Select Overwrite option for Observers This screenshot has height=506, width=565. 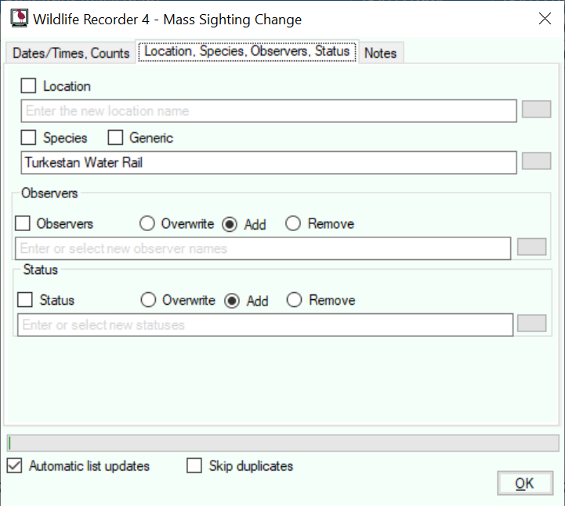(x=147, y=223)
